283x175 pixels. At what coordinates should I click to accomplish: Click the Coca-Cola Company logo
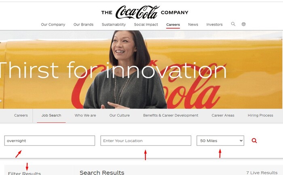(145, 12)
